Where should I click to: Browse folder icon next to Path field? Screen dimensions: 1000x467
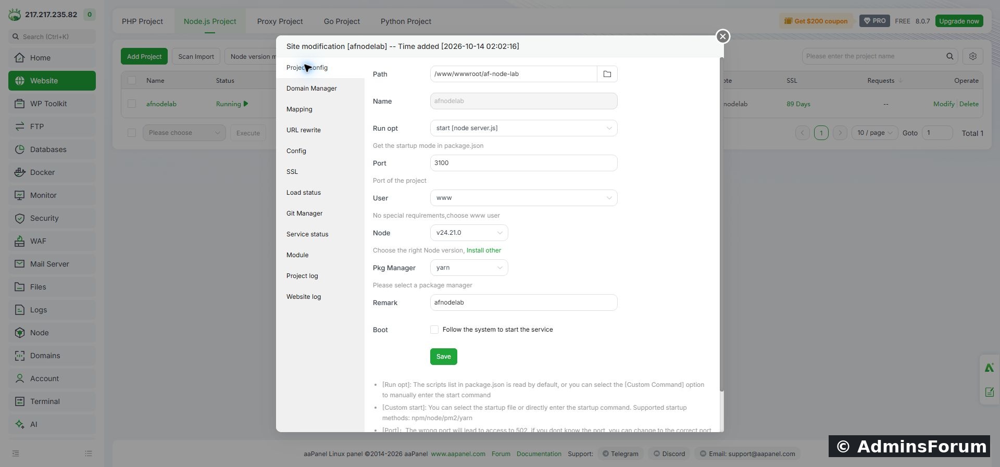click(607, 74)
